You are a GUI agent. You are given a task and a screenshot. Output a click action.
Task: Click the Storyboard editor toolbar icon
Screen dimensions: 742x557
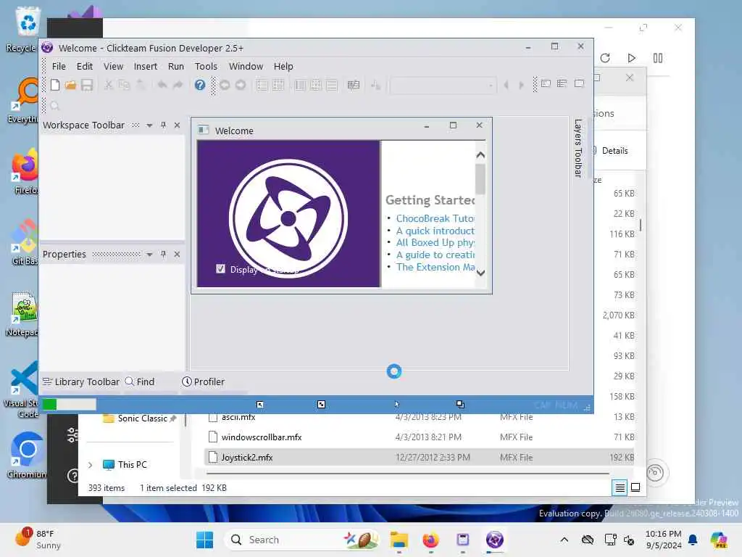point(262,86)
